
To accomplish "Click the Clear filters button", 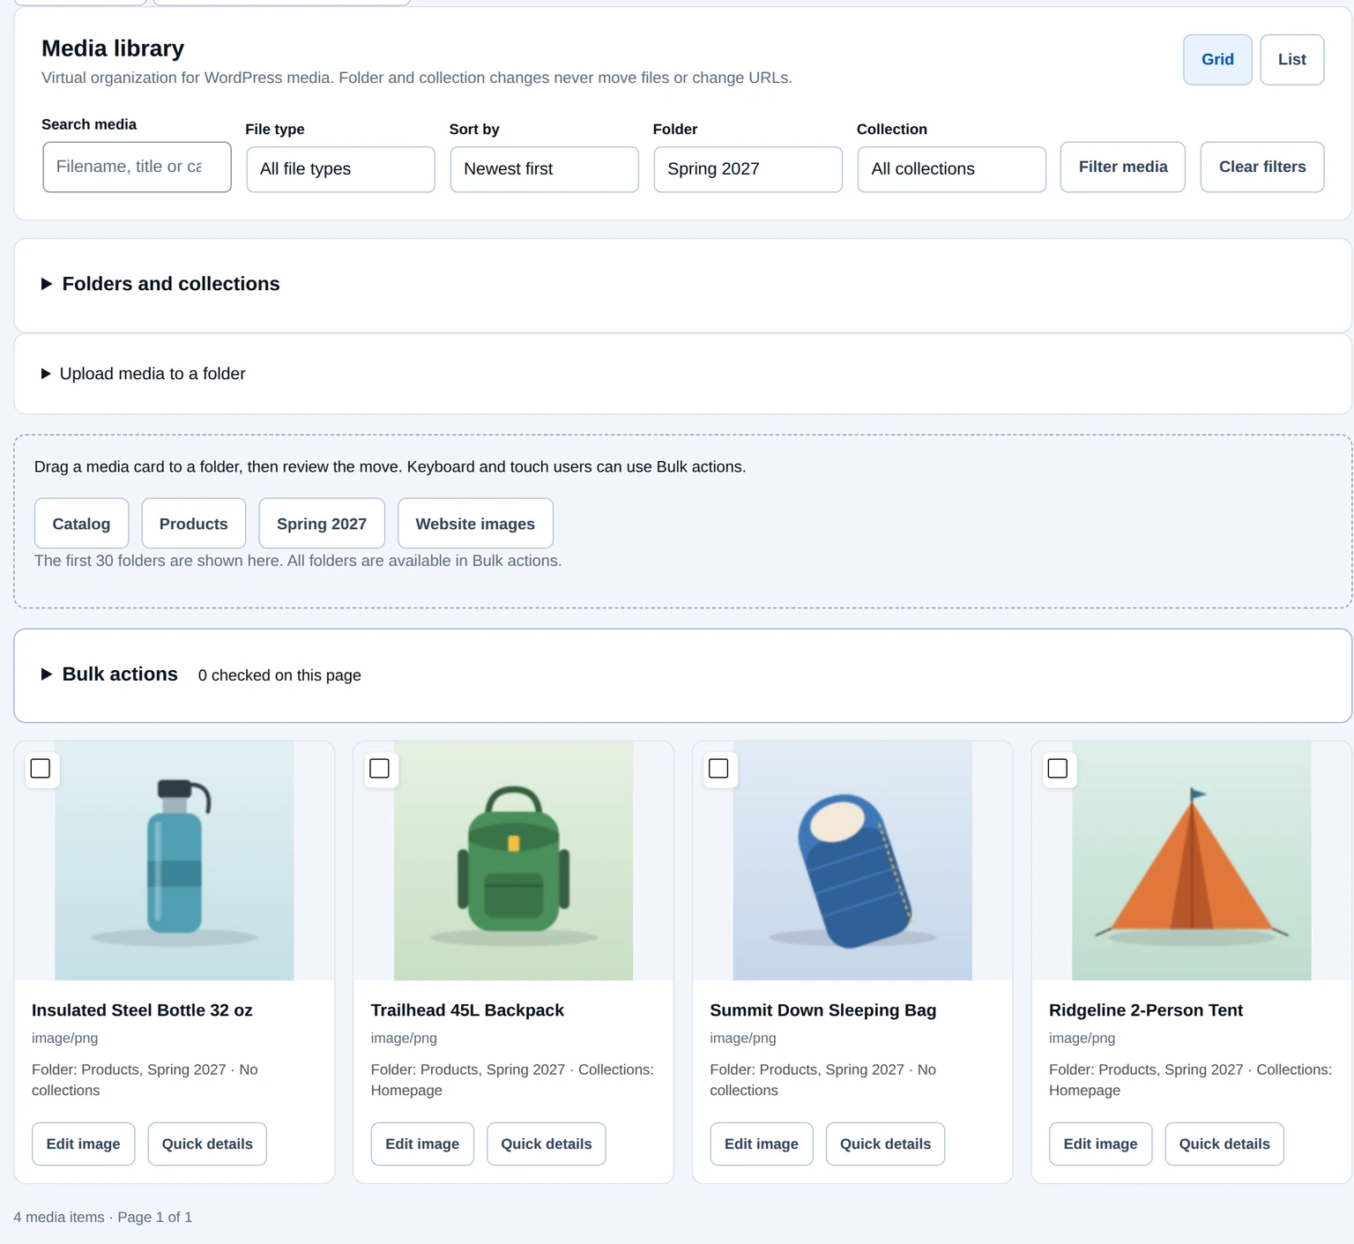I will (1261, 167).
